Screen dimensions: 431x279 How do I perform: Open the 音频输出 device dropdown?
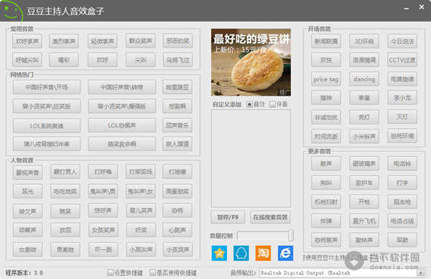(342, 273)
